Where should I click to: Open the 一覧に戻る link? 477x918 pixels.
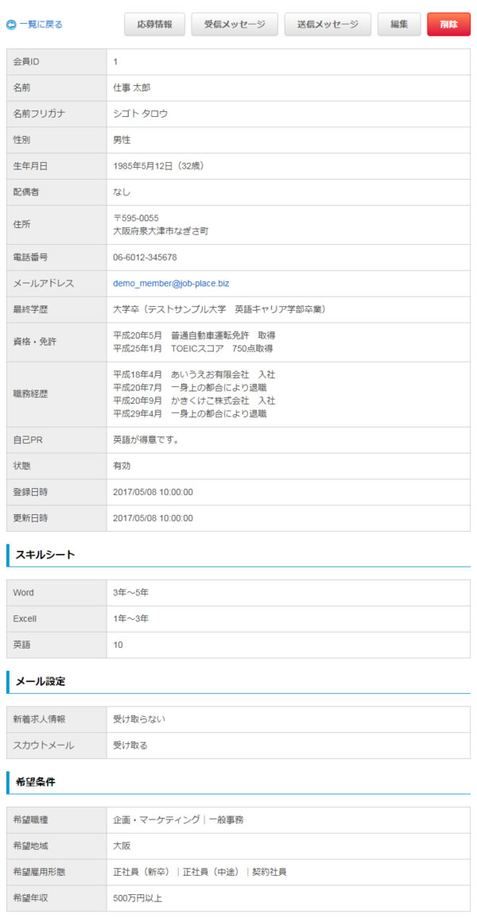pyautogui.click(x=41, y=25)
